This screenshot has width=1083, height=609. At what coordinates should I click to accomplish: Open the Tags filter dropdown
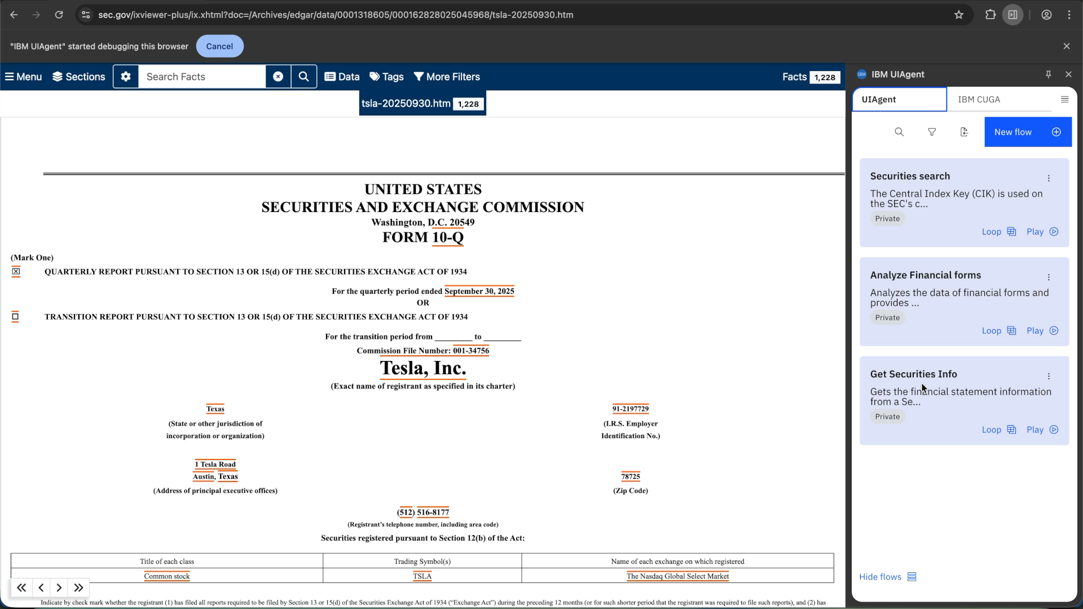point(386,77)
